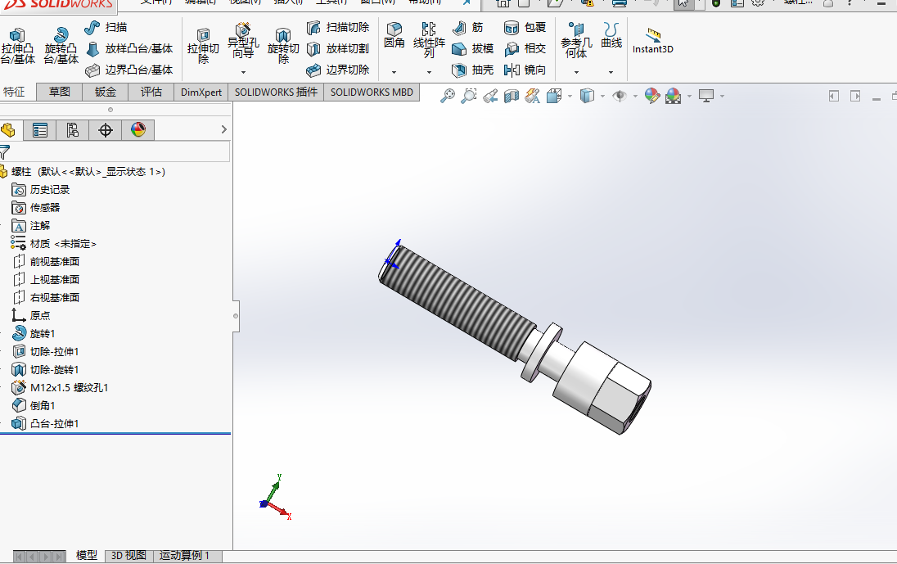897x564 pixels.
Task: Select the 拉伸凸台/基体 extrude boss tool
Action: point(18,46)
